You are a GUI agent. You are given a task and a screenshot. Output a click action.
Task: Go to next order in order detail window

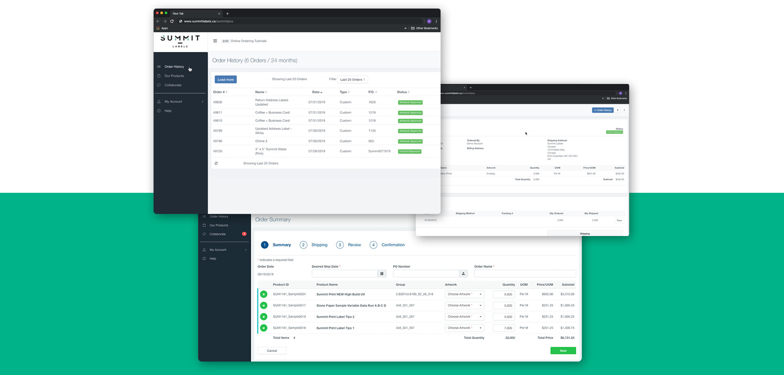[x=624, y=110]
